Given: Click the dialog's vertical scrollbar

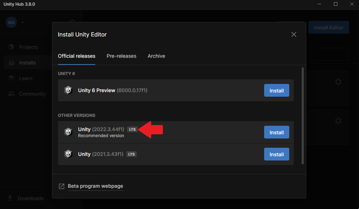Looking at the screenshot, I should tap(303, 116).
